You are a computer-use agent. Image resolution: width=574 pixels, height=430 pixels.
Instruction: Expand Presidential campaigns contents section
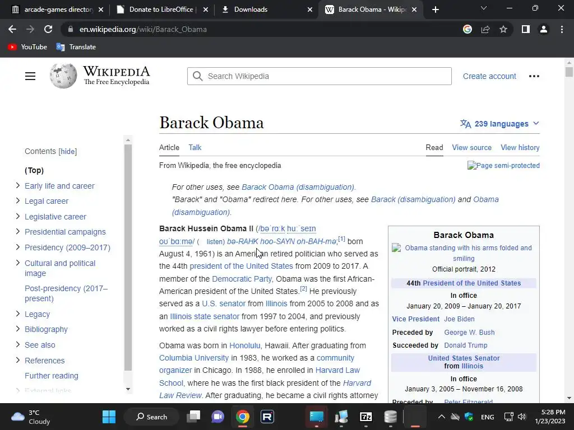tap(17, 231)
